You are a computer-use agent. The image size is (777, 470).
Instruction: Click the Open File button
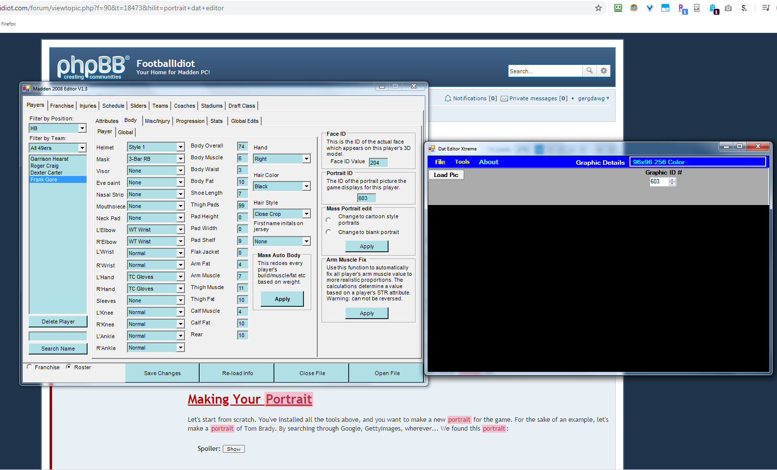[x=387, y=373]
